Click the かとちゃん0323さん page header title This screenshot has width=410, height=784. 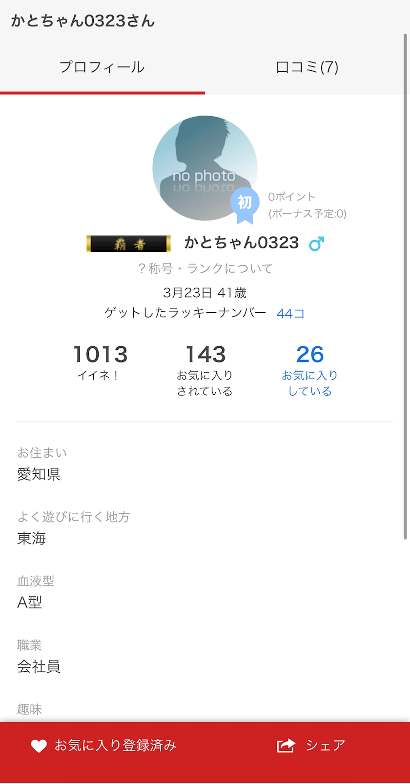point(82,21)
